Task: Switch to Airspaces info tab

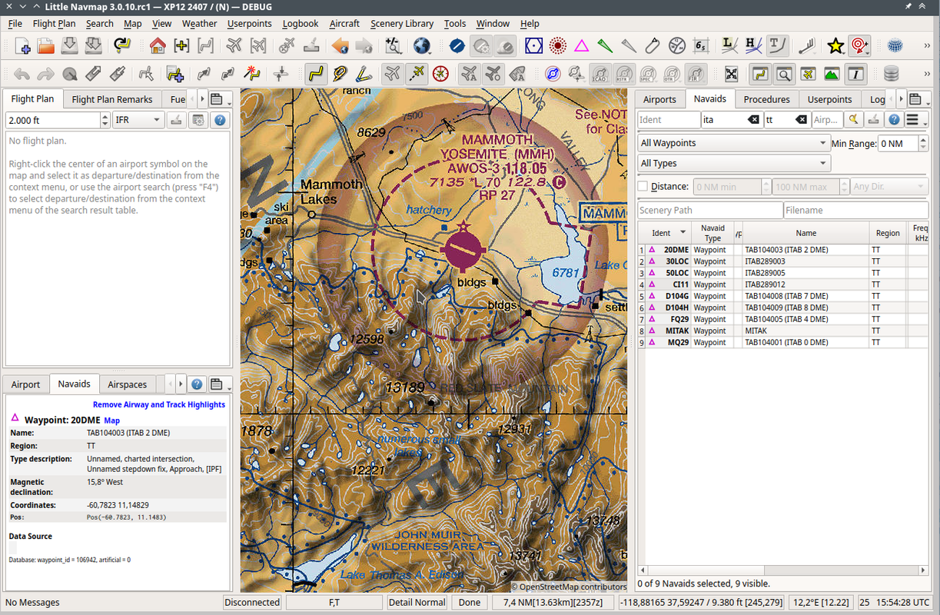Action: point(127,384)
